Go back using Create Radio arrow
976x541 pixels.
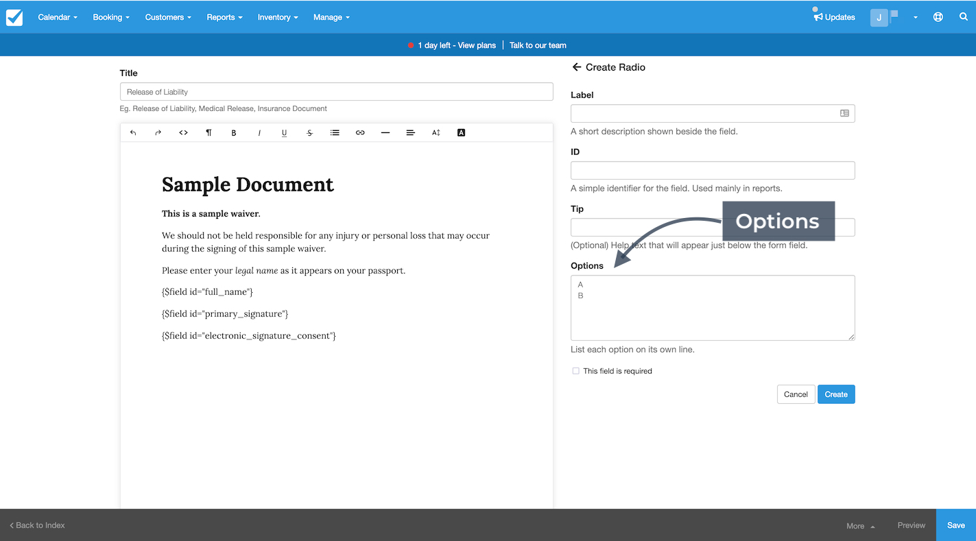point(576,67)
